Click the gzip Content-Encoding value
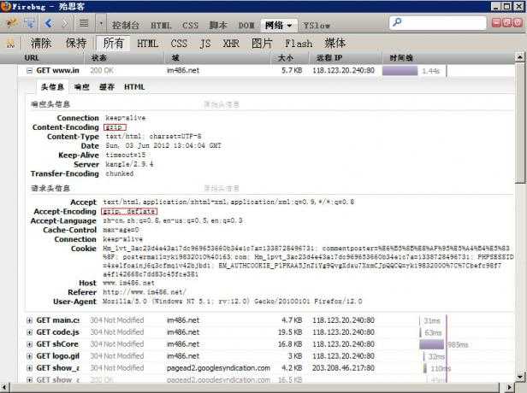The width and height of the screenshot is (527, 393). click(115, 127)
